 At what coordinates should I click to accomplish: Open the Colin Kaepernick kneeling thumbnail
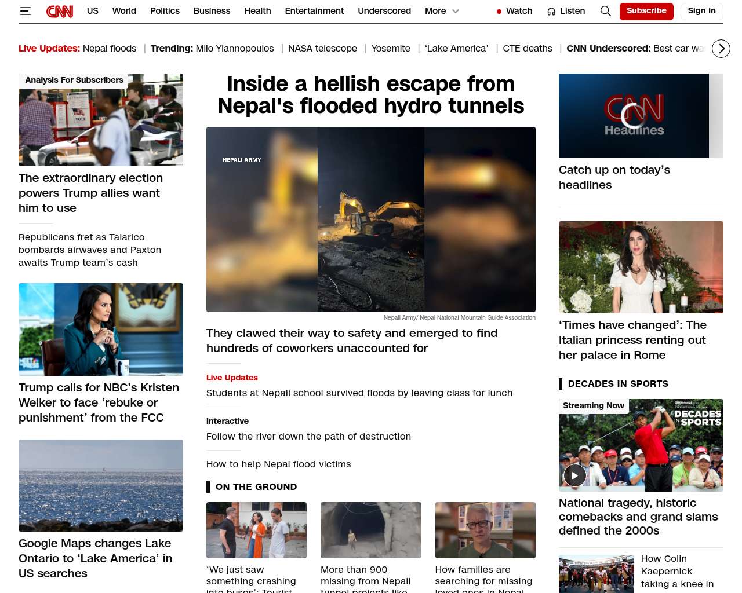click(x=596, y=574)
